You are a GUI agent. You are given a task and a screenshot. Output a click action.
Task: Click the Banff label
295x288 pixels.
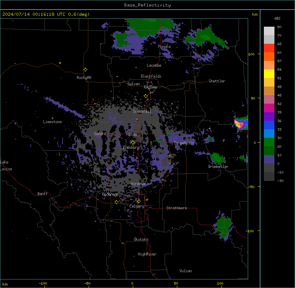(42, 194)
